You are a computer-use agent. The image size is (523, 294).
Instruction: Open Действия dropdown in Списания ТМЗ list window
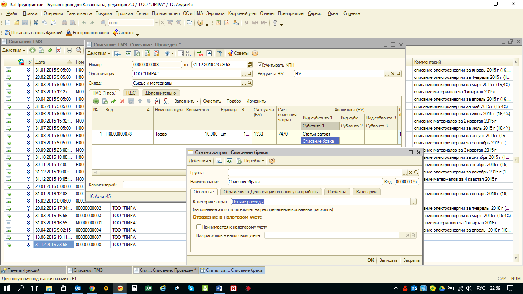coord(13,50)
